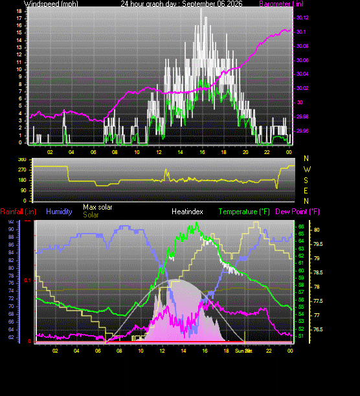Click compass letter W beside direction chart
This screenshot has height=396, width=360.
tap(307, 170)
